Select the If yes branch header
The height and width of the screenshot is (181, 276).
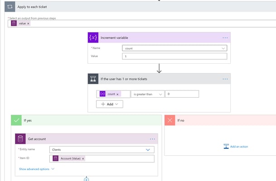(86, 120)
